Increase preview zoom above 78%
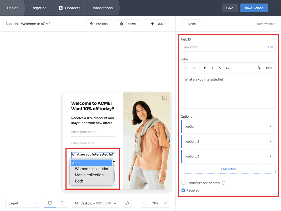The height and width of the screenshot is (211, 281). (166, 203)
